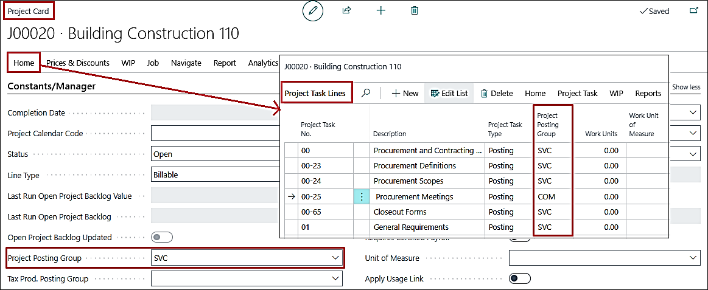Screen dimensions: 708x290
Task: Click Description column header
Action: pyautogui.click(x=389, y=134)
